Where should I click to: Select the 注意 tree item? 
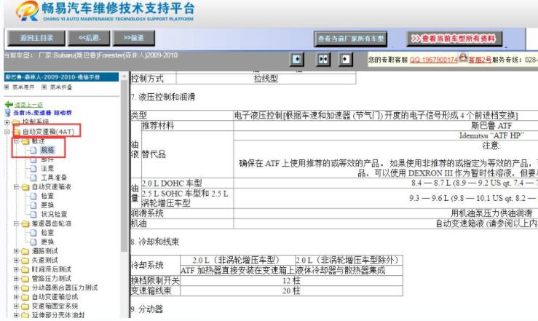click(x=48, y=168)
